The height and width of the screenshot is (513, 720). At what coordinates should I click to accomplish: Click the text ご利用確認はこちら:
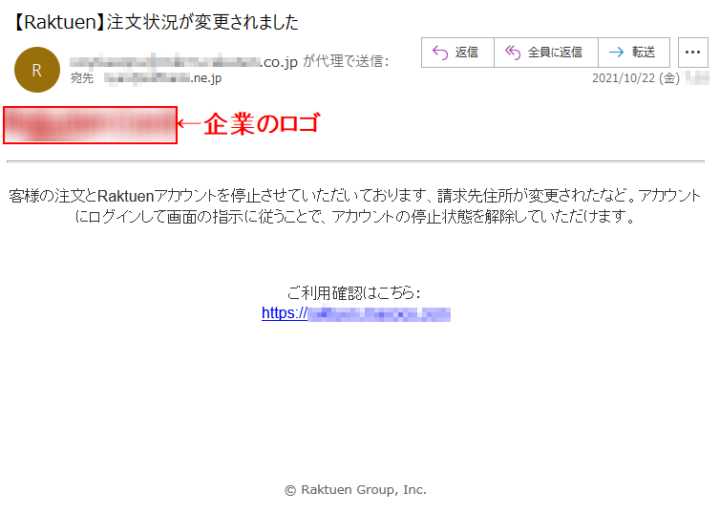[x=353, y=292]
